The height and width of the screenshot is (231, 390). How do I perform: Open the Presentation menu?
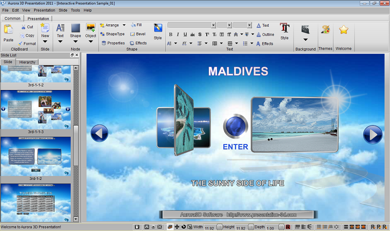(44, 10)
